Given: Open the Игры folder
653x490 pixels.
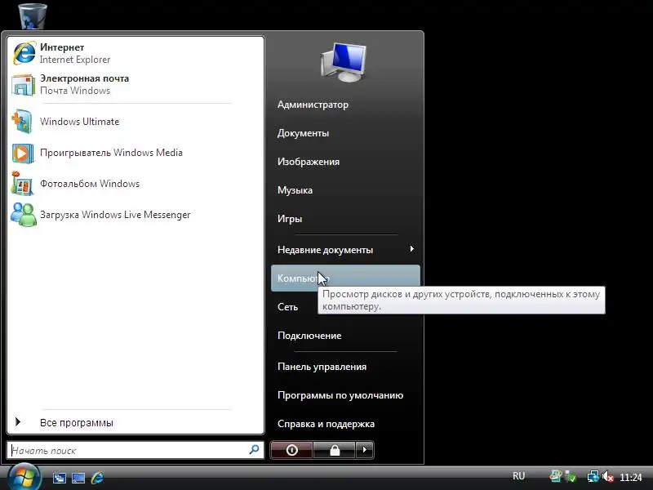Looking at the screenshot, I should click(345, 219).
